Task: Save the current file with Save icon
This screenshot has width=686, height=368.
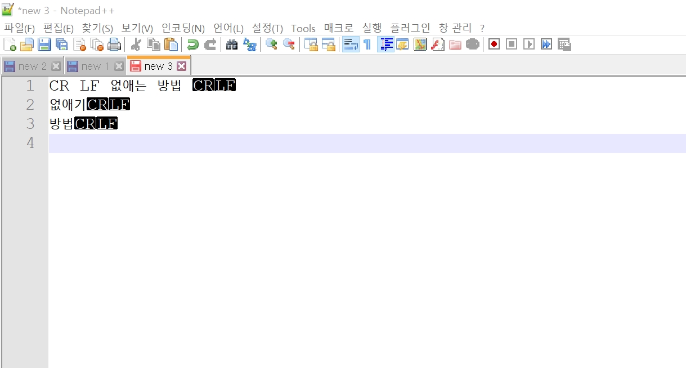Action: [x=44, y=44]
